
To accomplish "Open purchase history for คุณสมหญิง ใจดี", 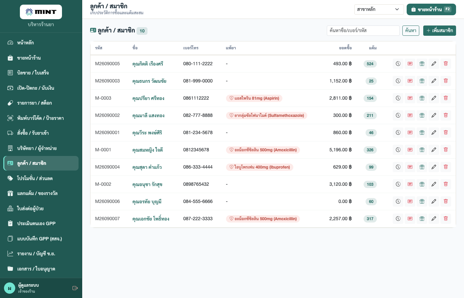I will (x=398, y=150).
